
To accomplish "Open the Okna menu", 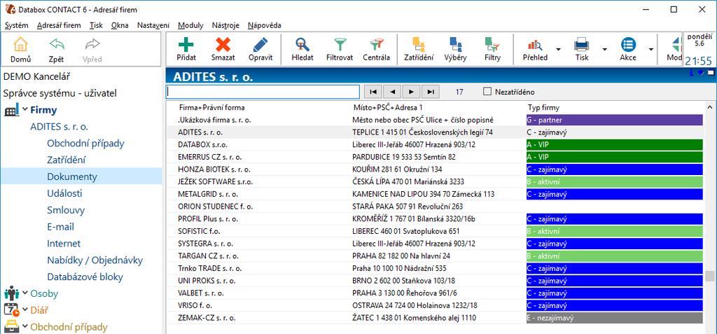I will 120,26.
